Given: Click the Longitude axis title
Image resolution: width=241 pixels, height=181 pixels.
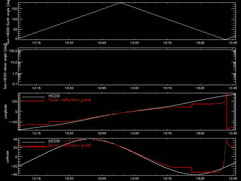Looking at the screenshot, I should click(x=5, y=112).
